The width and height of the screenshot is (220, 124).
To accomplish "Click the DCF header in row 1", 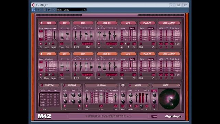I will 65,23.
